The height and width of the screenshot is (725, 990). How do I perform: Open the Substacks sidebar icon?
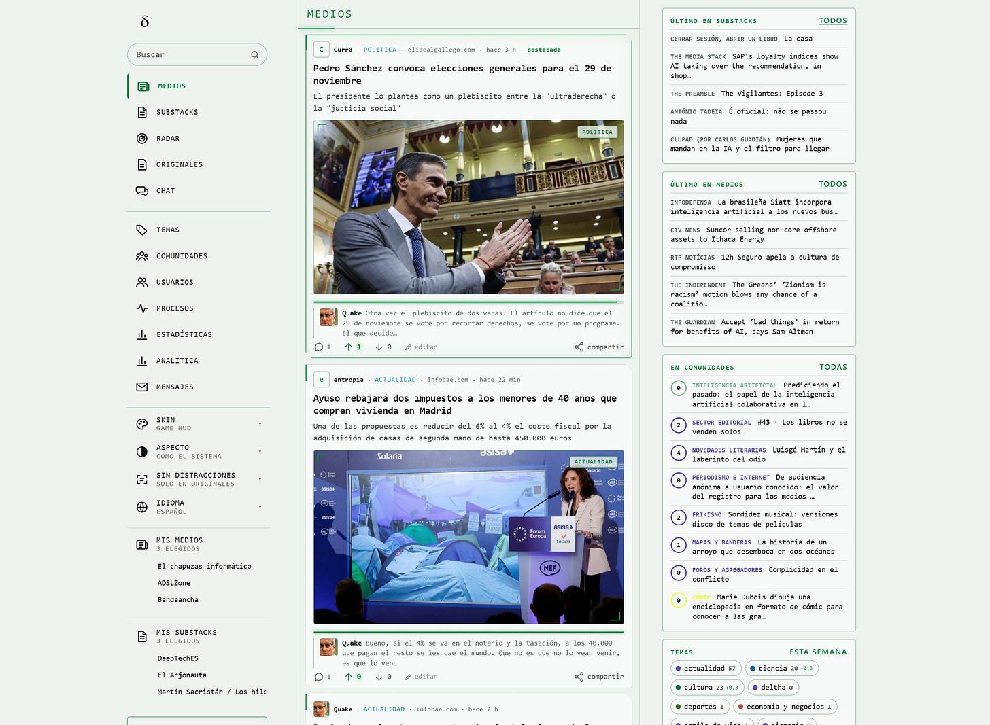[142, 112]
